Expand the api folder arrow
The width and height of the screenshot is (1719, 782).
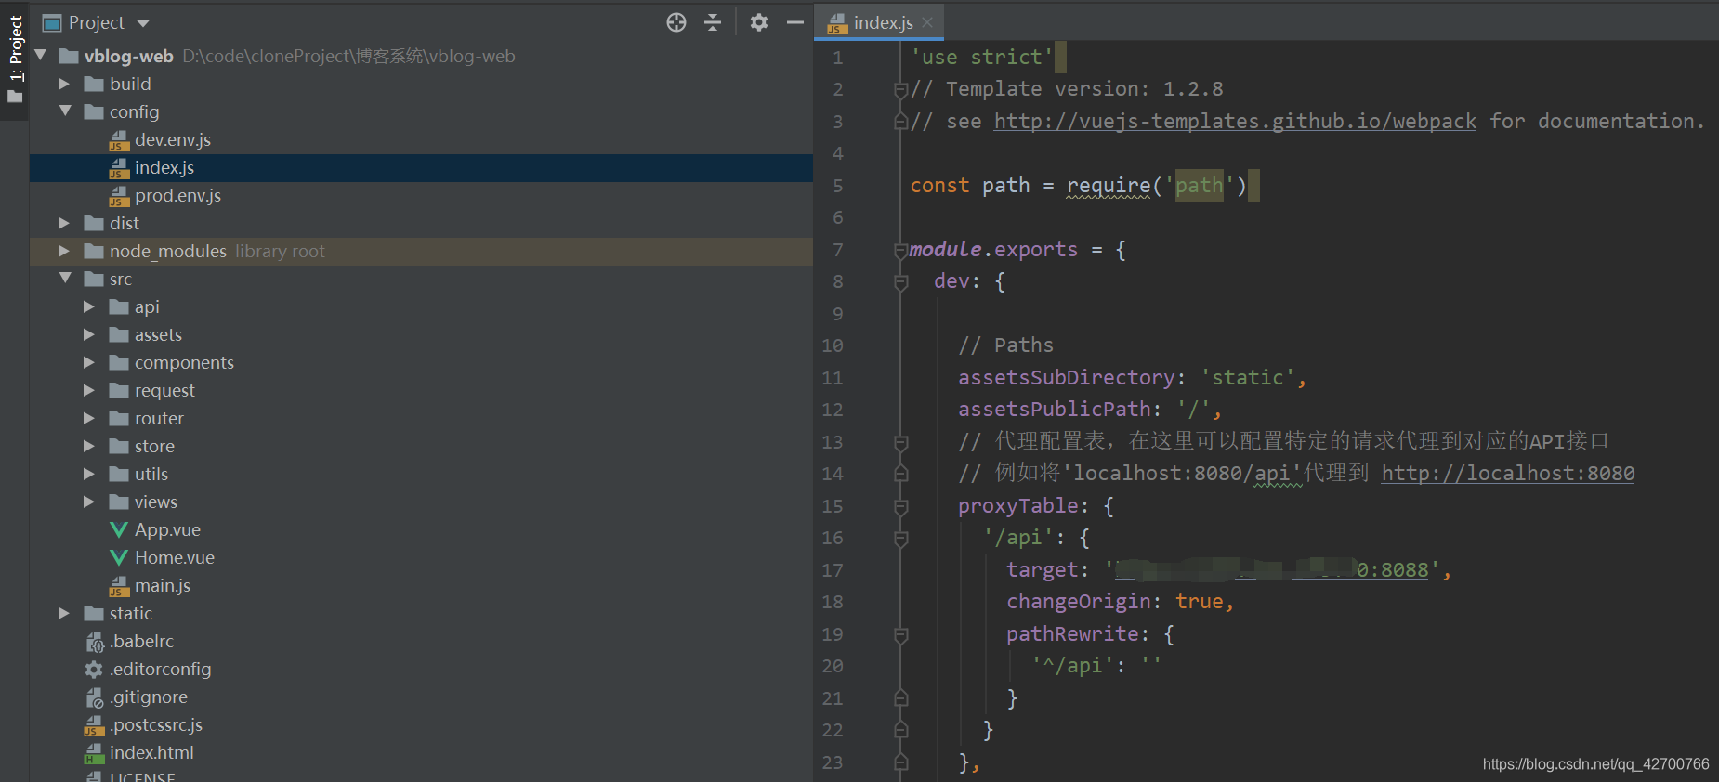tap(89, 306)
